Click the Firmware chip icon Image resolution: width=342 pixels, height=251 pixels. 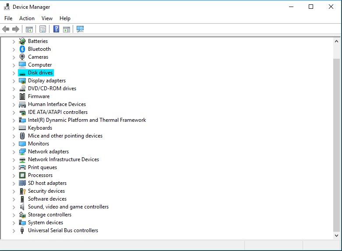tap(22, 96)
